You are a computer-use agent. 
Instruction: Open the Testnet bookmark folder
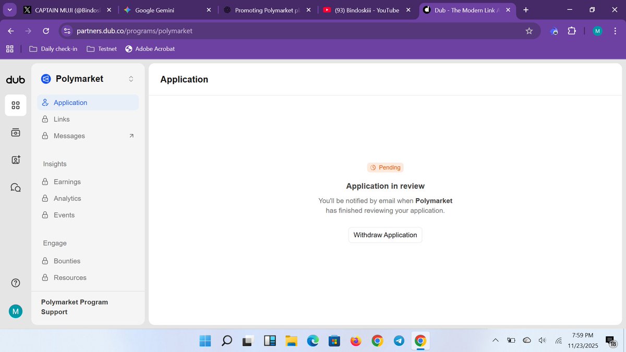102,48
